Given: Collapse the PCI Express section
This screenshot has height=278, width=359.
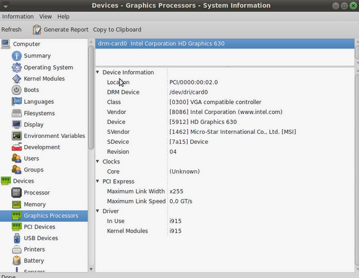Looking at the screenshot, I should point(97,181).
